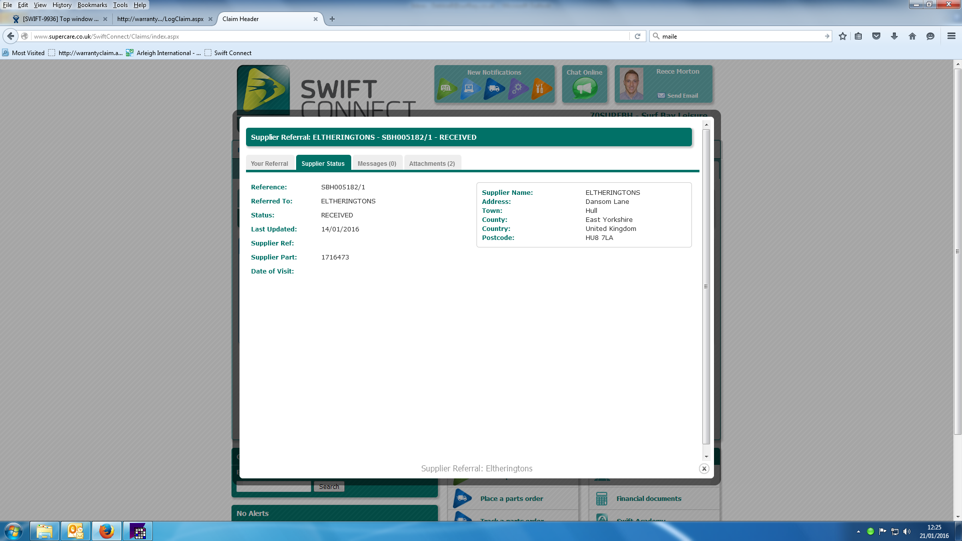Open a new browser tab

(332, 19)
